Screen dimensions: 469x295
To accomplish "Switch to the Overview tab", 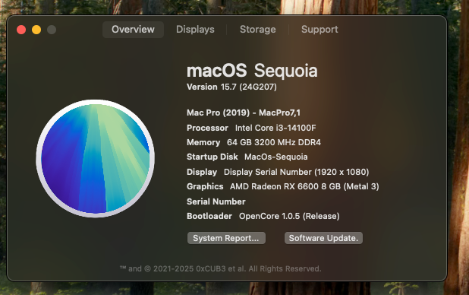I will (x=133, y=30).
